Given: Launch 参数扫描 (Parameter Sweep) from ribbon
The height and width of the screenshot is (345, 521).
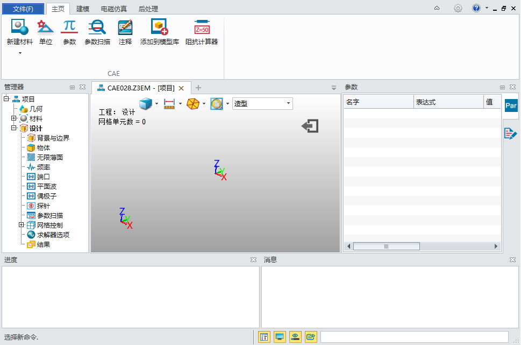Looking at the screenshot, I should (x=97, y=32).
